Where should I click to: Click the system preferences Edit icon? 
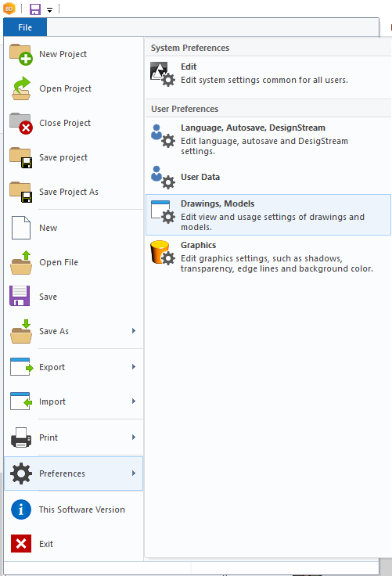tap(163, 74)
